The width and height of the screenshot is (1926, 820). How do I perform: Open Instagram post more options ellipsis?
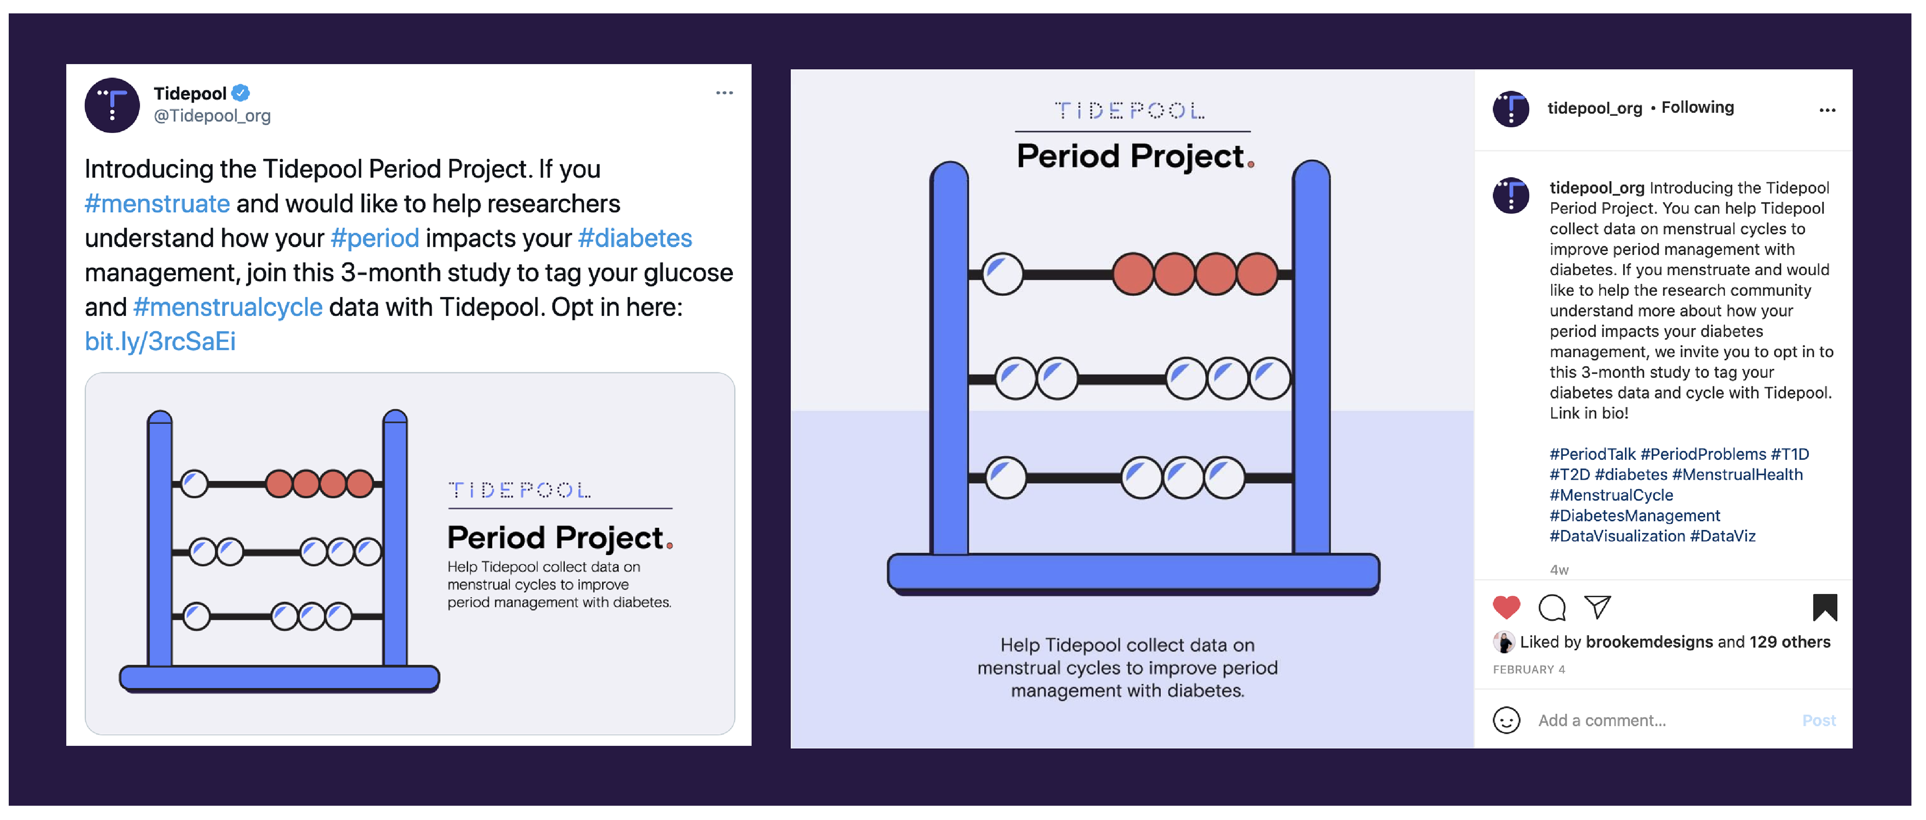click(1827, 110)
